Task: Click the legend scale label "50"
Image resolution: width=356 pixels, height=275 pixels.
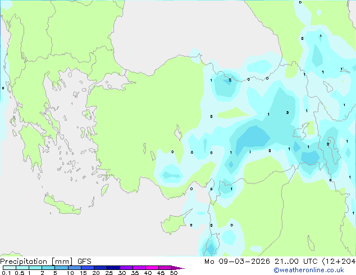Action: pos(174,273)
